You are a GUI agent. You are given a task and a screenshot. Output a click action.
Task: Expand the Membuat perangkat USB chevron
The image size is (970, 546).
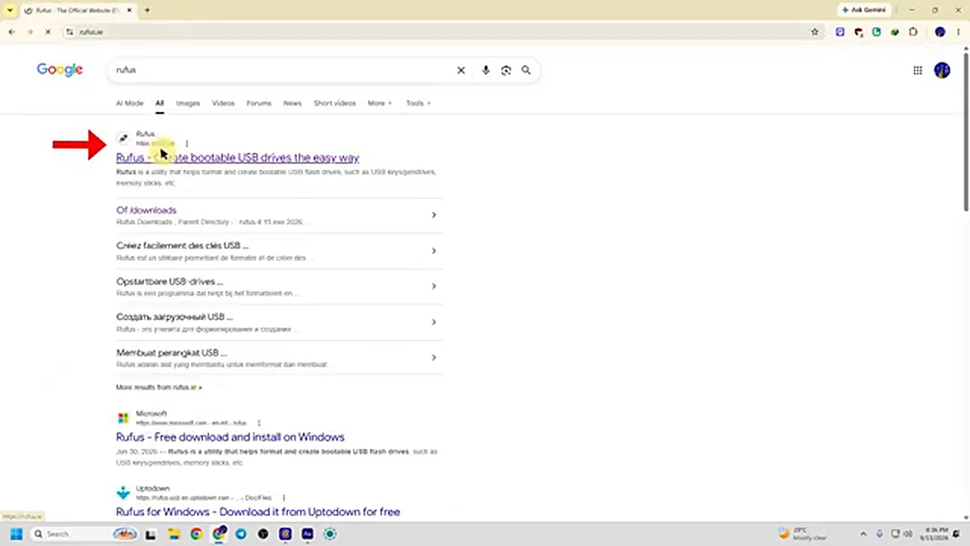(433, 358)
